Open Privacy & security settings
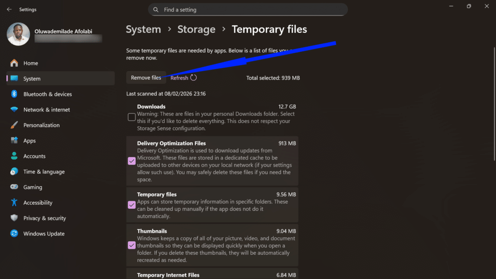496x279 pixels. [14, 218]
